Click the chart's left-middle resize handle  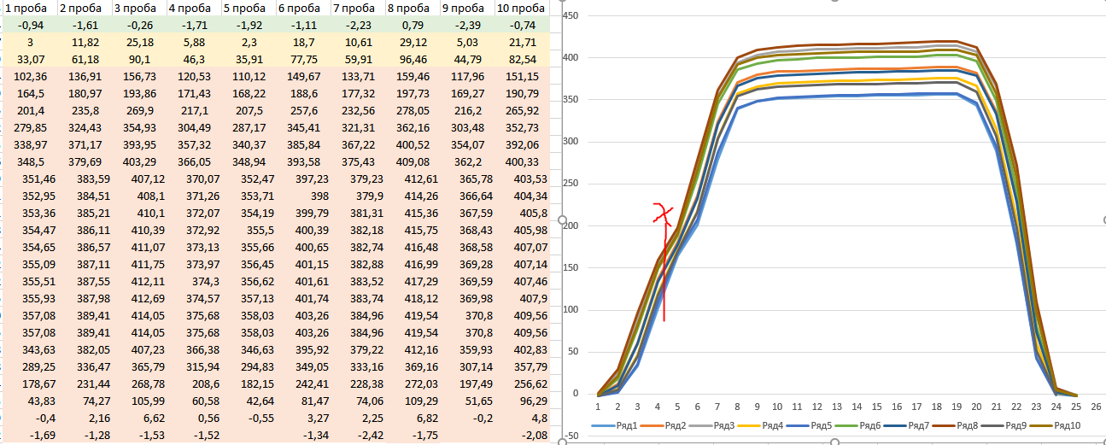(x=563, y=220)
